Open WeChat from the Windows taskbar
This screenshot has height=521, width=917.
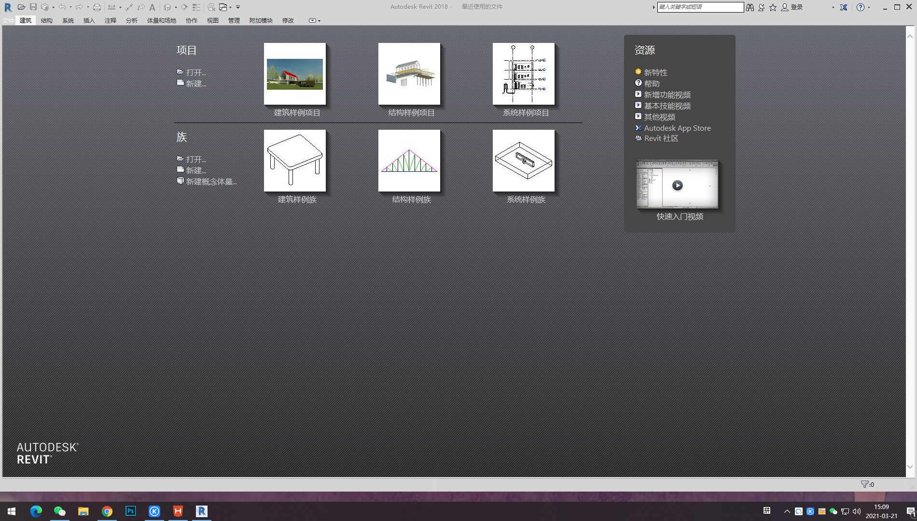coord(59,511)
